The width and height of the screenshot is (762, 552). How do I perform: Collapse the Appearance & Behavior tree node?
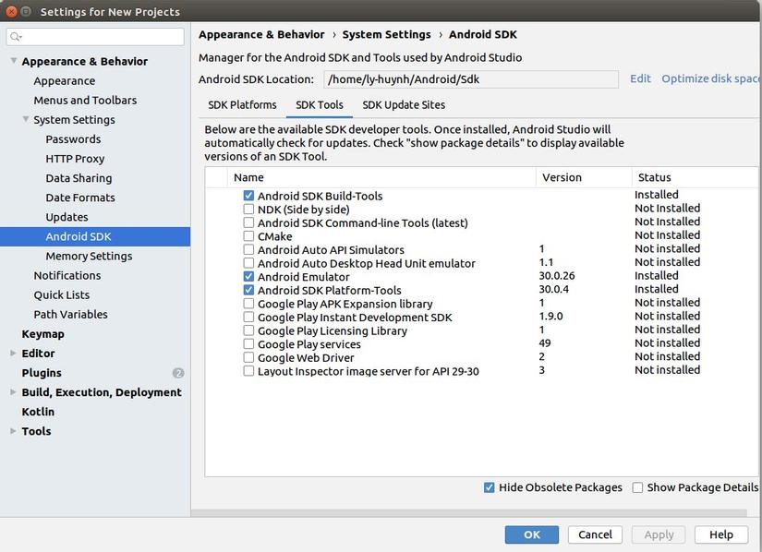click(14, 61)
